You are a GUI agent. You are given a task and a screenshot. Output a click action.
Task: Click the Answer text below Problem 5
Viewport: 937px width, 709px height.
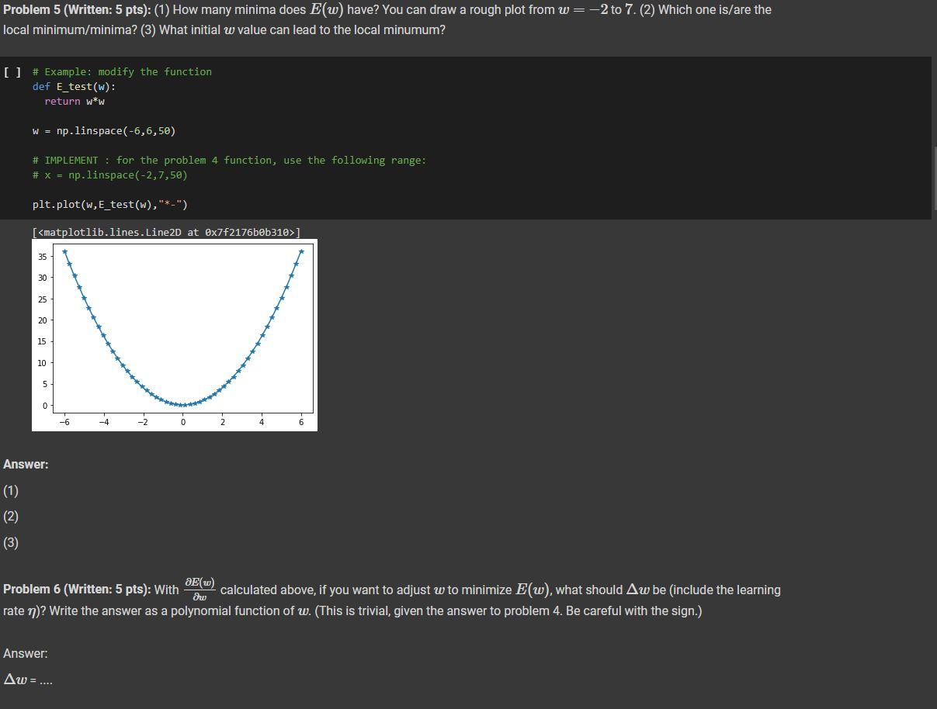pos(26,464)
